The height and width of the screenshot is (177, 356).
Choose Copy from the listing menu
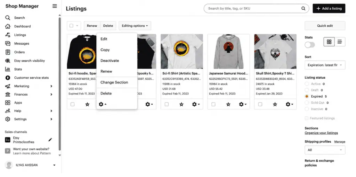(x=117, y=50)
